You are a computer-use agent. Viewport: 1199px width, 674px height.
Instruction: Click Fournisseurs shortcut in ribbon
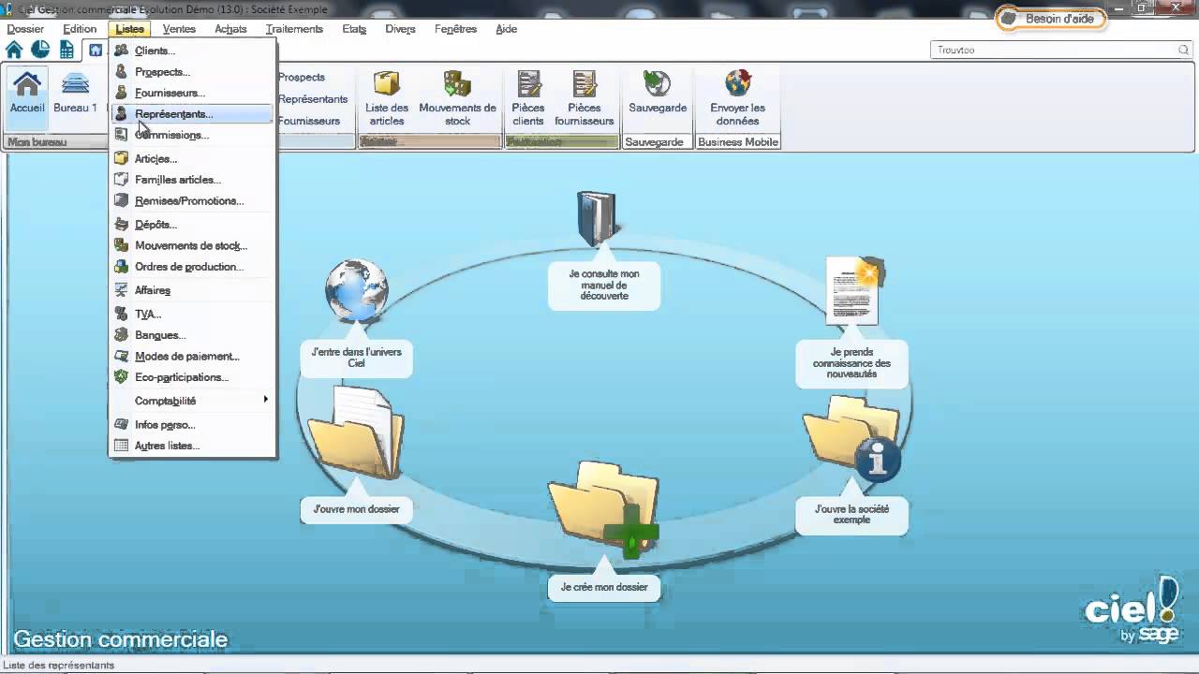tap(309, 121)
